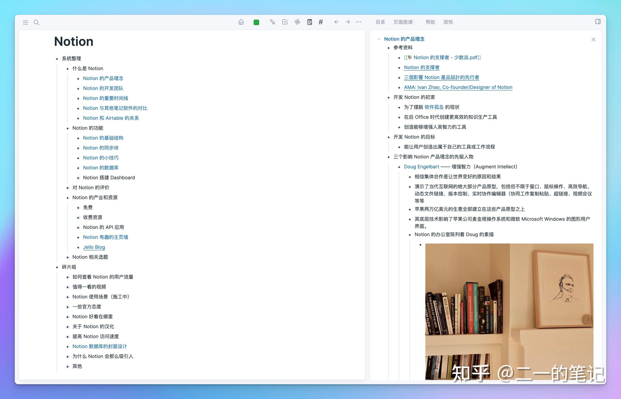Click 关于 Notion 的汉化 block text
The image size is (621, 399).
pyautogui.click(x=93, y=327)
